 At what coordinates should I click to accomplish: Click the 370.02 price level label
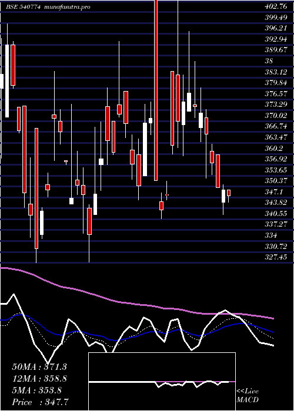click(276, 116)
